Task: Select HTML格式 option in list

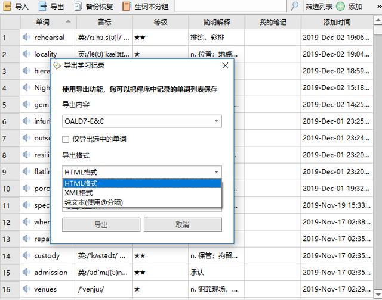Action: pyautogui.click(x=142, y=183)
